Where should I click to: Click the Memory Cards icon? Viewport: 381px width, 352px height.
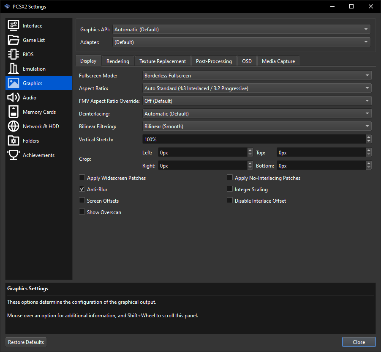[14, 112]
